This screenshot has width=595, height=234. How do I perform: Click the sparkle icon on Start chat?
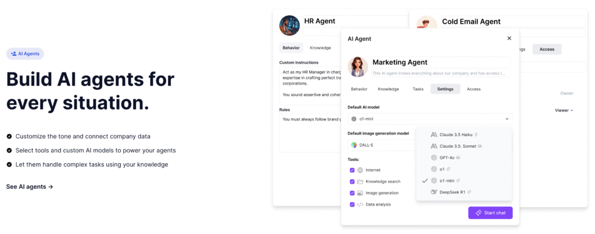point(479,213)
